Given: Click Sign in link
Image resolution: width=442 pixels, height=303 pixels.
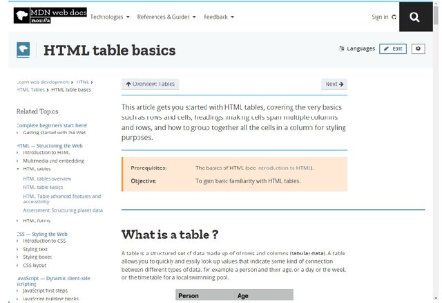Looking at the screenshot, I should [380, 17].
